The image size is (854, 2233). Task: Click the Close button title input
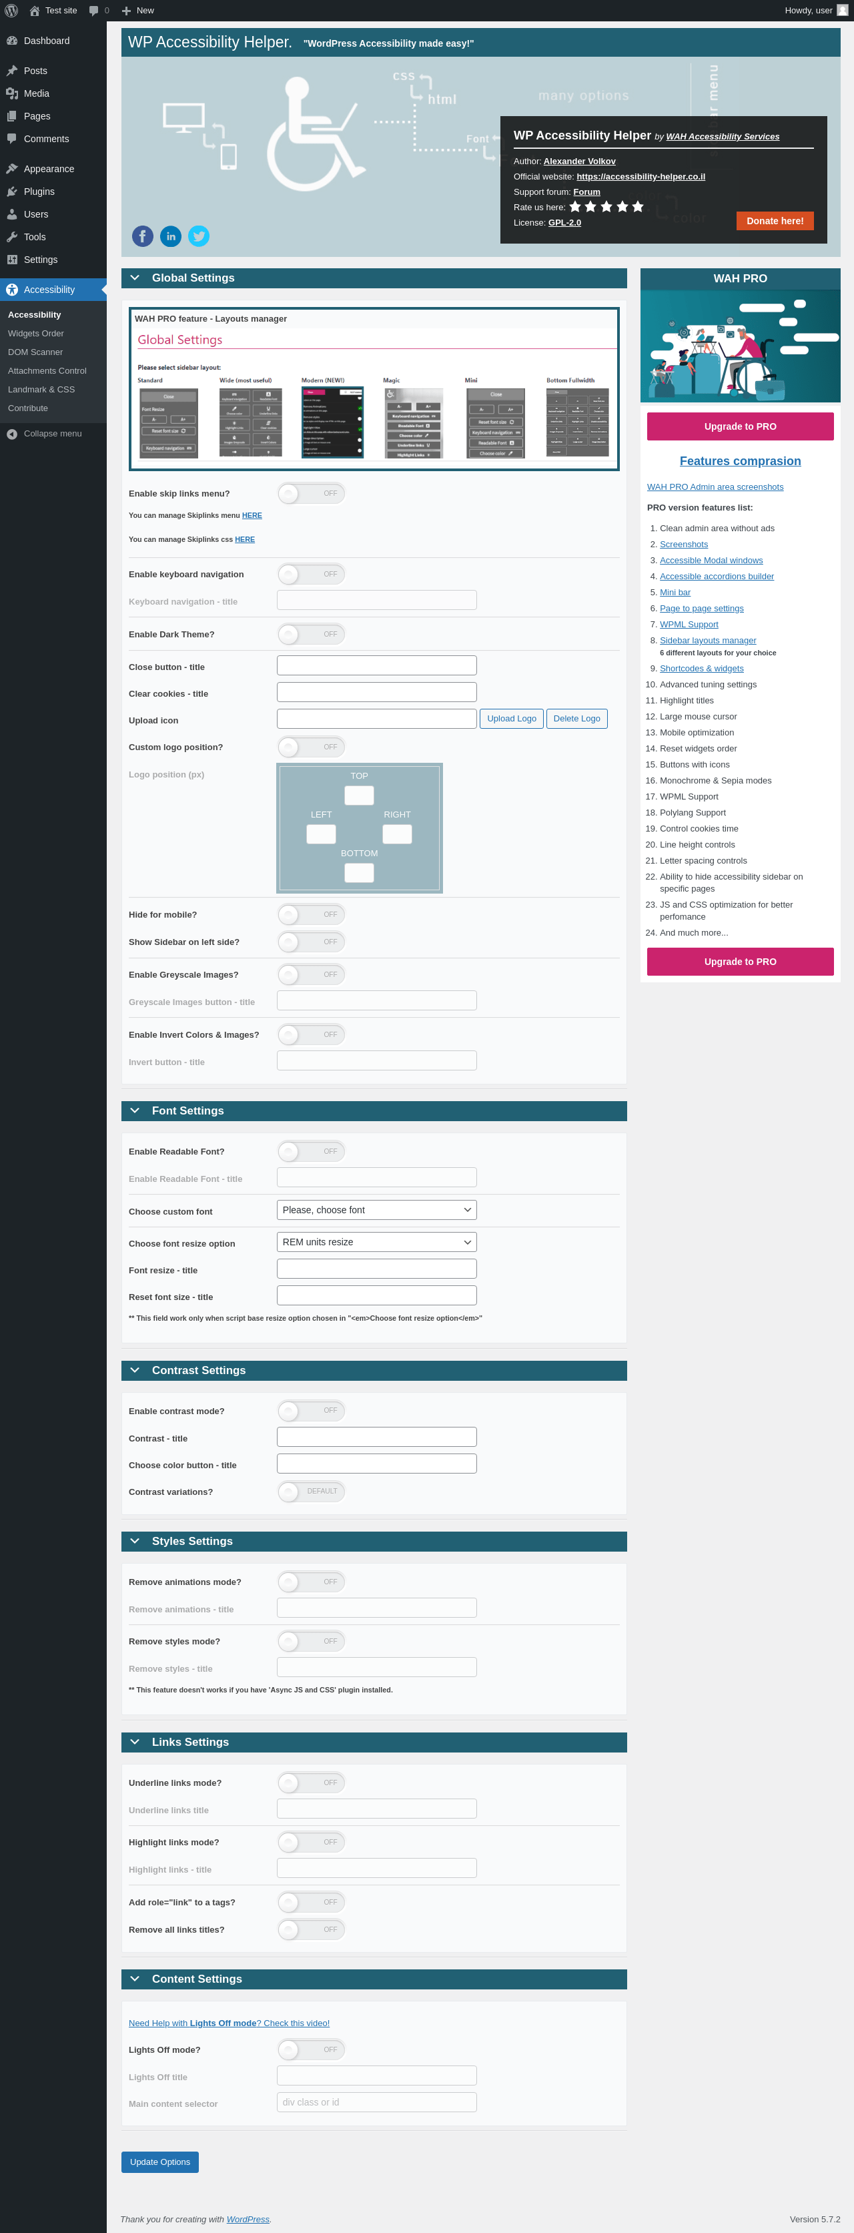tap(376, 666)
